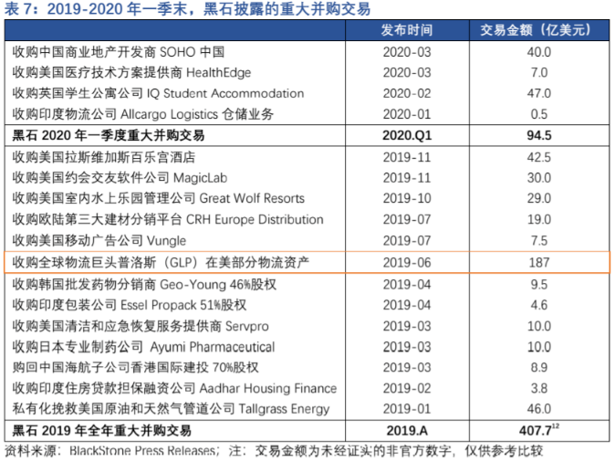Select the Tallgrass Energy privatization row
Viewport: 615px width, 461px height.
171,409
